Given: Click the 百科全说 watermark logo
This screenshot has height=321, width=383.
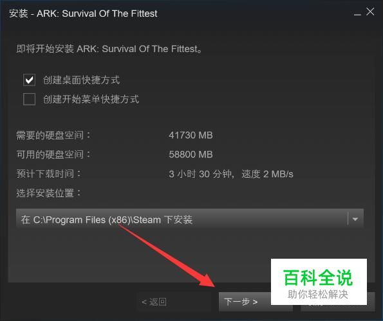Looking at the screenshot, I should pyautogui.click(x=318, y=277).
